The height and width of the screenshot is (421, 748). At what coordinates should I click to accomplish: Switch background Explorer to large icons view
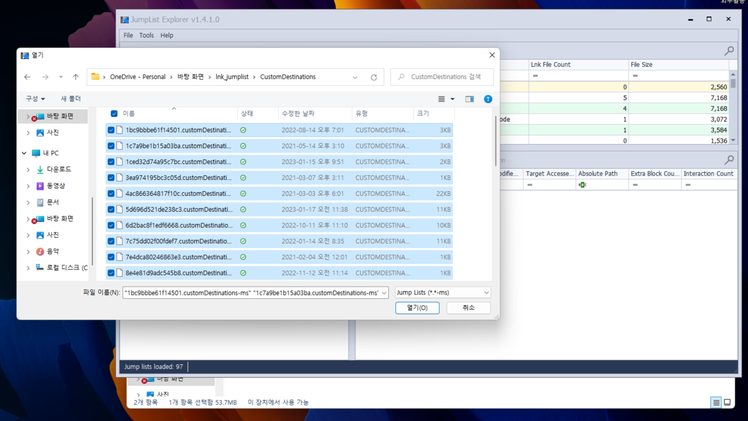727,403
